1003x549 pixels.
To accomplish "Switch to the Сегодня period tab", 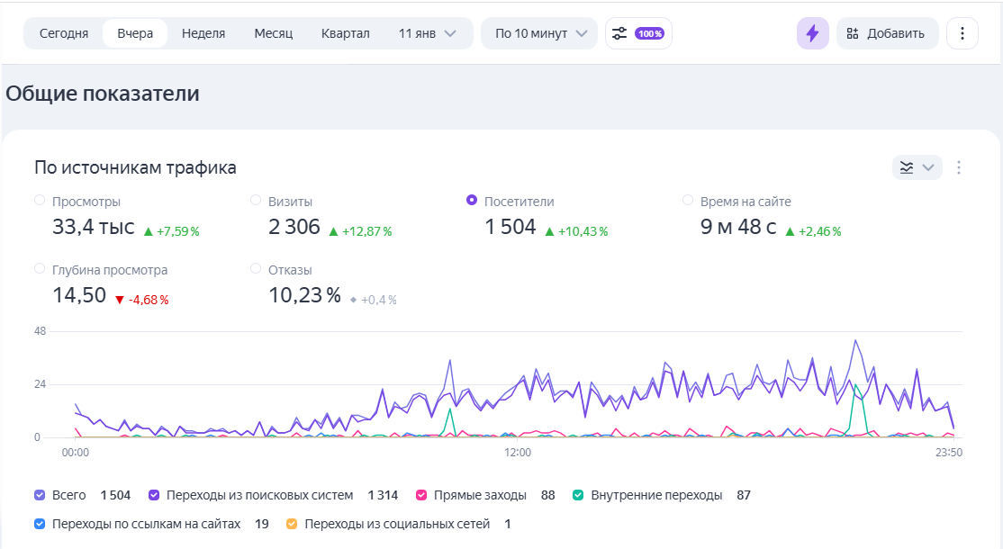I will [64, 33].
